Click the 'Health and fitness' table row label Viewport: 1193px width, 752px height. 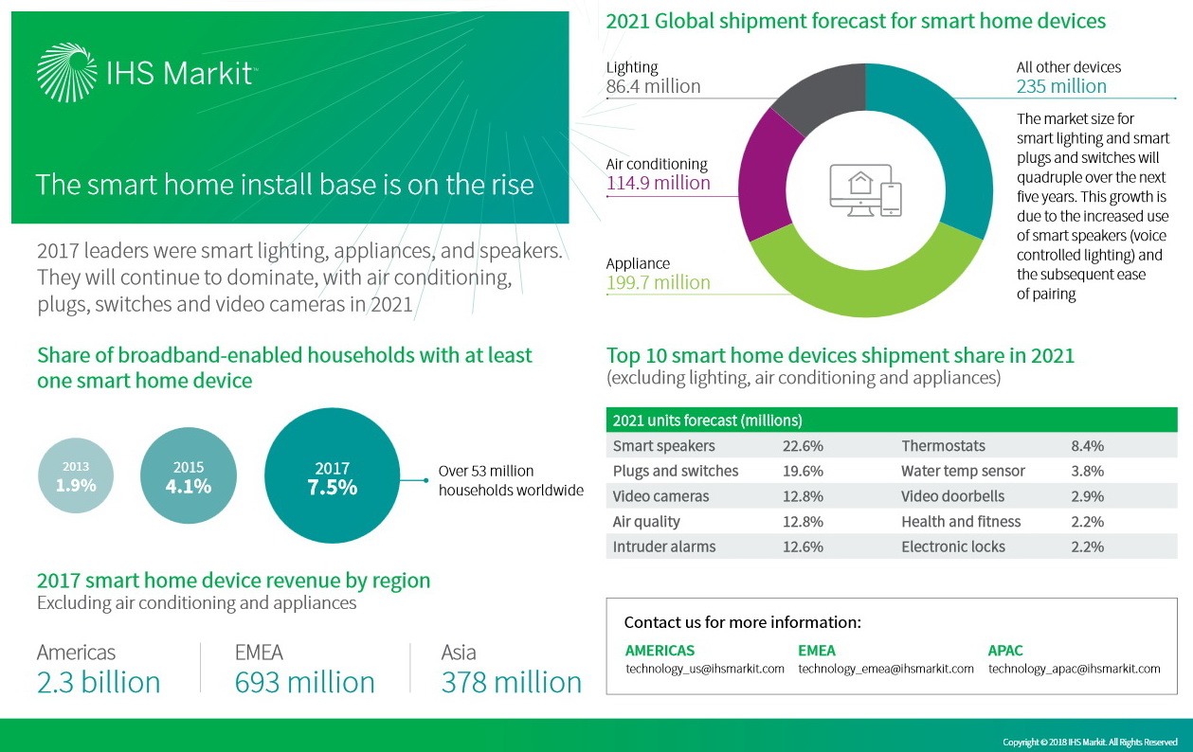click(961, 522)
